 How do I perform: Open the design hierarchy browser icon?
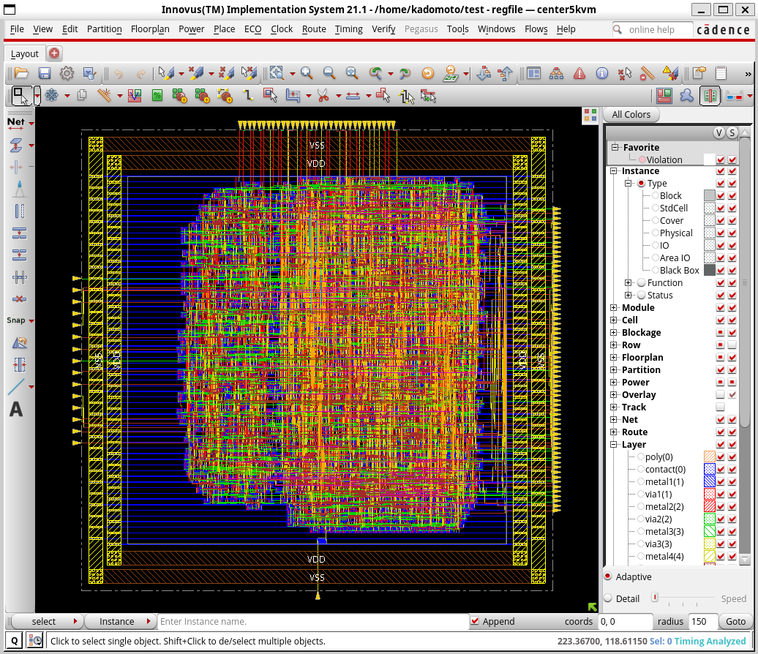(556, 73)
